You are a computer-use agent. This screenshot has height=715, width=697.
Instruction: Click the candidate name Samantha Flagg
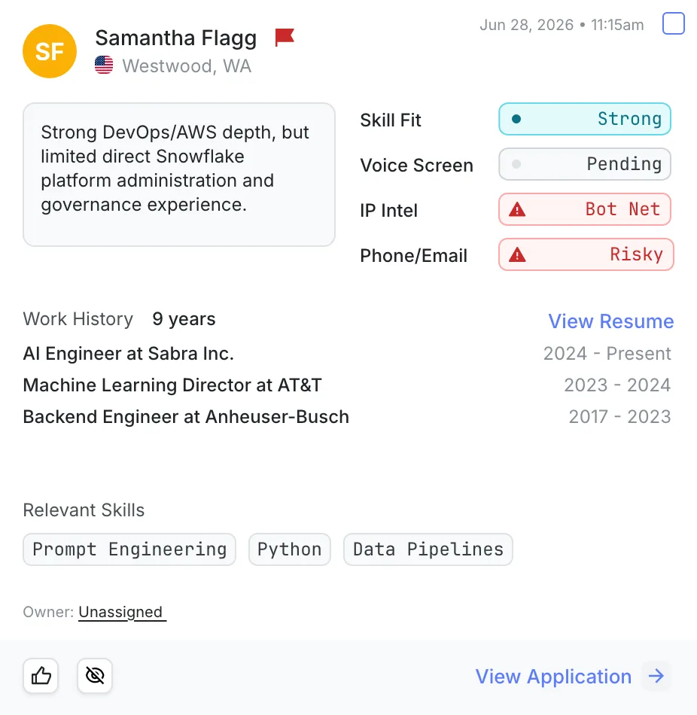click(176, 38)
